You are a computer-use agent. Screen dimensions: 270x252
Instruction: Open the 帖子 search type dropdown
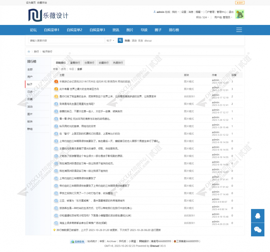[x=110, y=40]
